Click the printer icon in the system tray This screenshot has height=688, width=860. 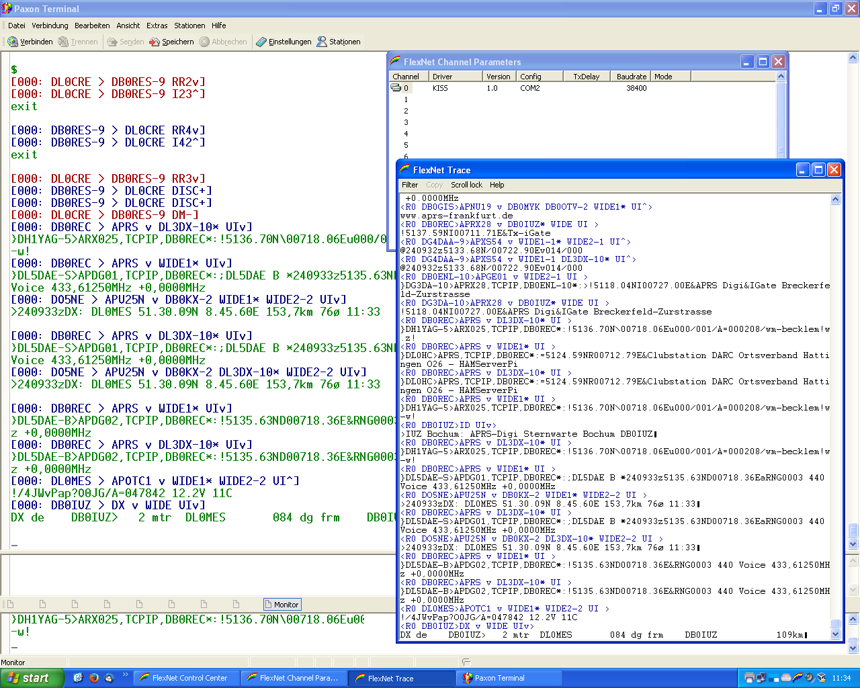[x=750, y=678]
